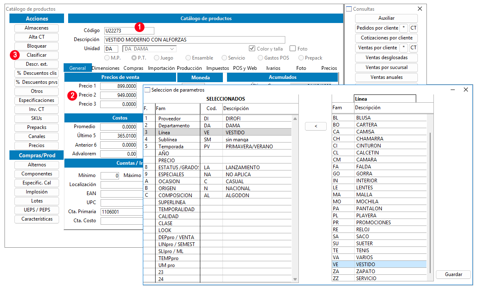
Task: Switch to the Producción tab
Action: (189, 68)
